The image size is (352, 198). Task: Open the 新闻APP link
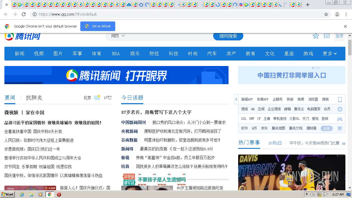247,99
